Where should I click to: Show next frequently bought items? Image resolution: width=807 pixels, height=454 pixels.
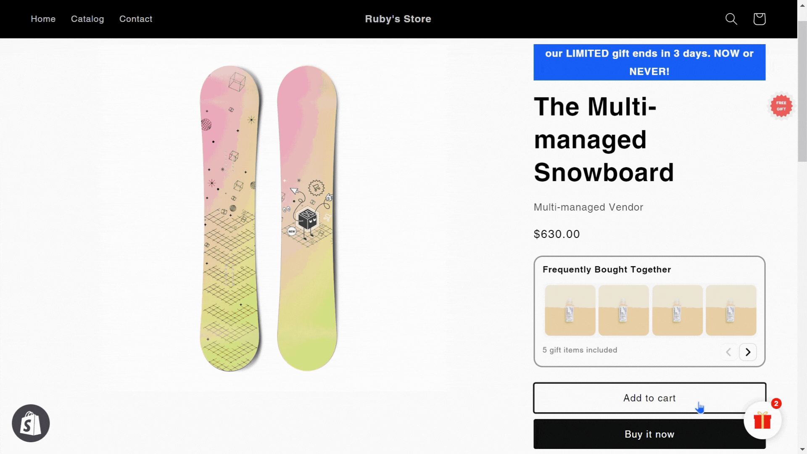pos(748,352)
